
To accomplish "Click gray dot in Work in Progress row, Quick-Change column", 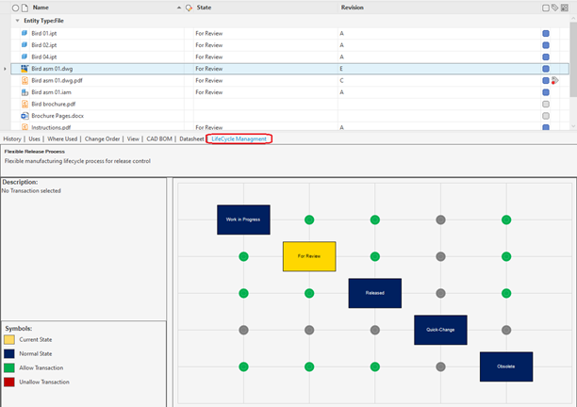I will point(440,220).
